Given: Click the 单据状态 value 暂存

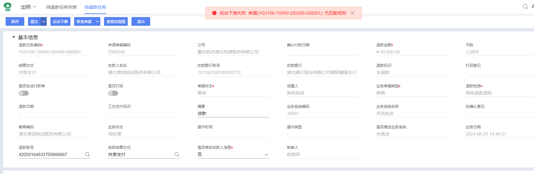Looking at the screenshot, I should point(202,93).
